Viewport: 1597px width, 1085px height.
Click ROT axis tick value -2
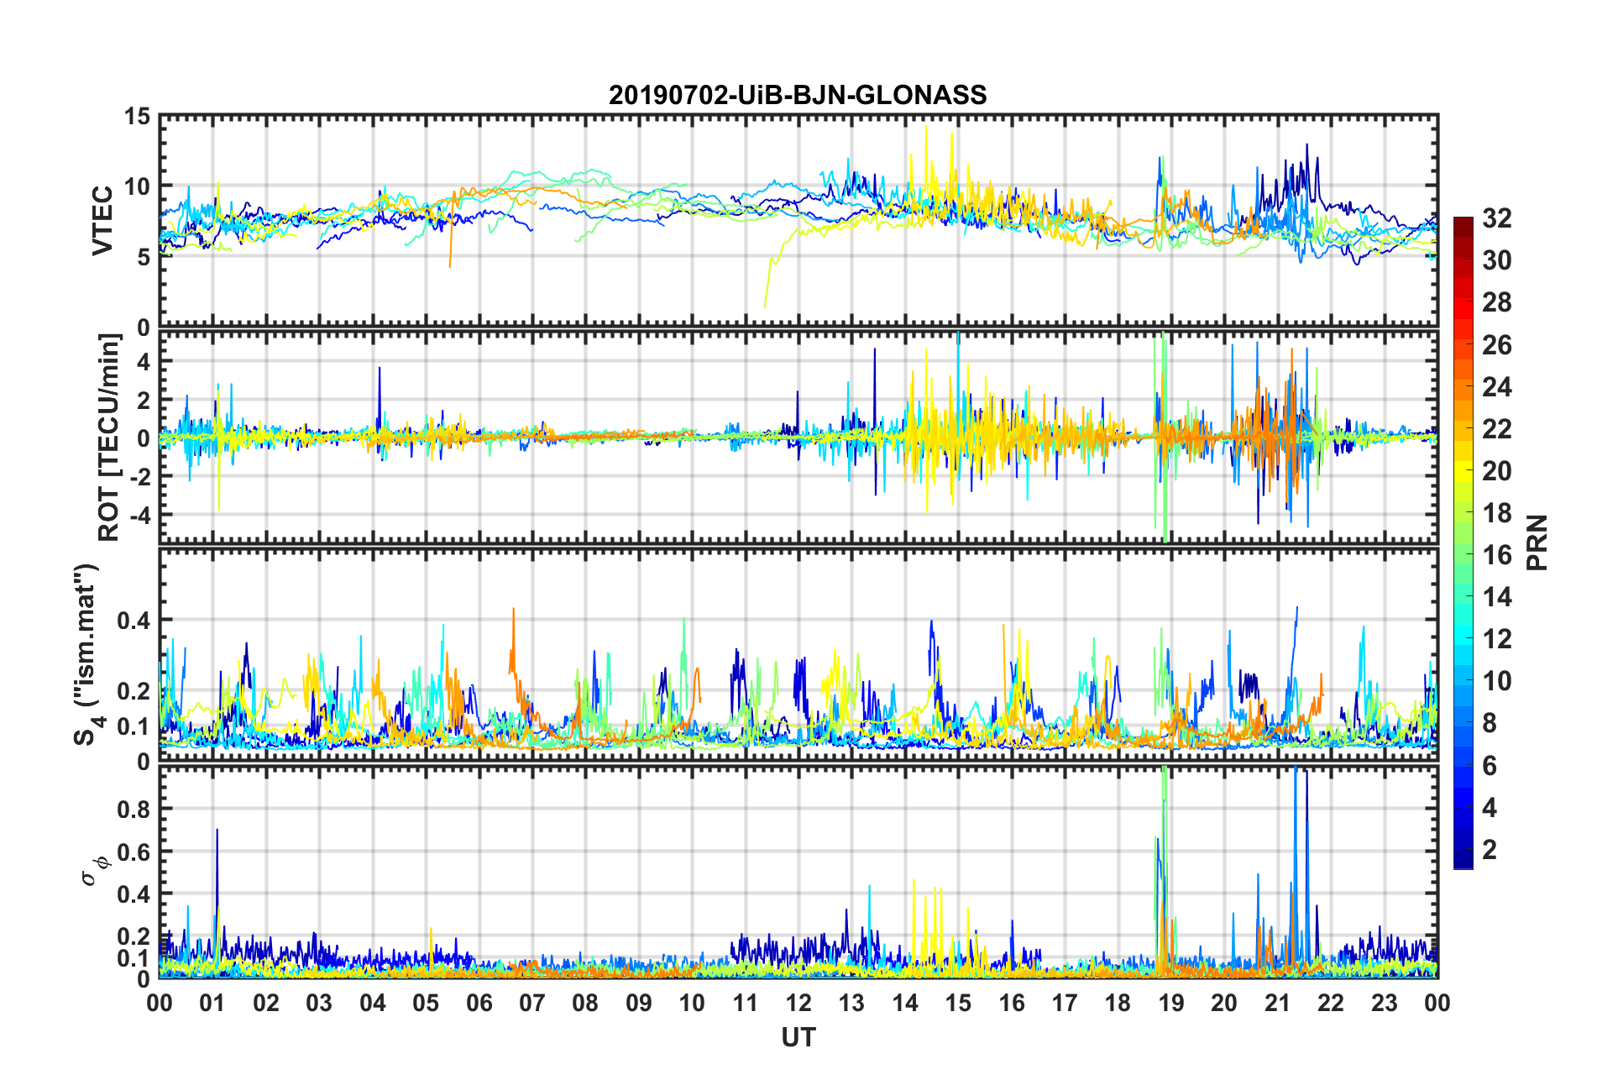pyautogui.click(x=139, y=476)
